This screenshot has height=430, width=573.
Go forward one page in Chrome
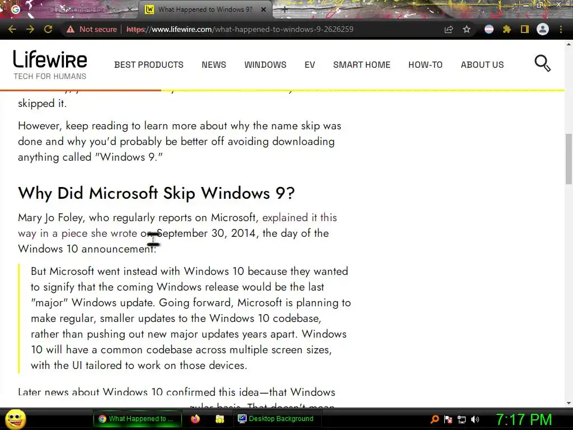click(x=30, y=29)
